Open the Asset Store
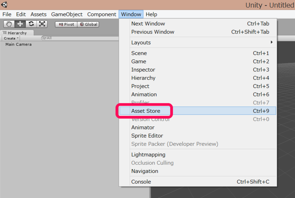 click(x=198, y=111)
